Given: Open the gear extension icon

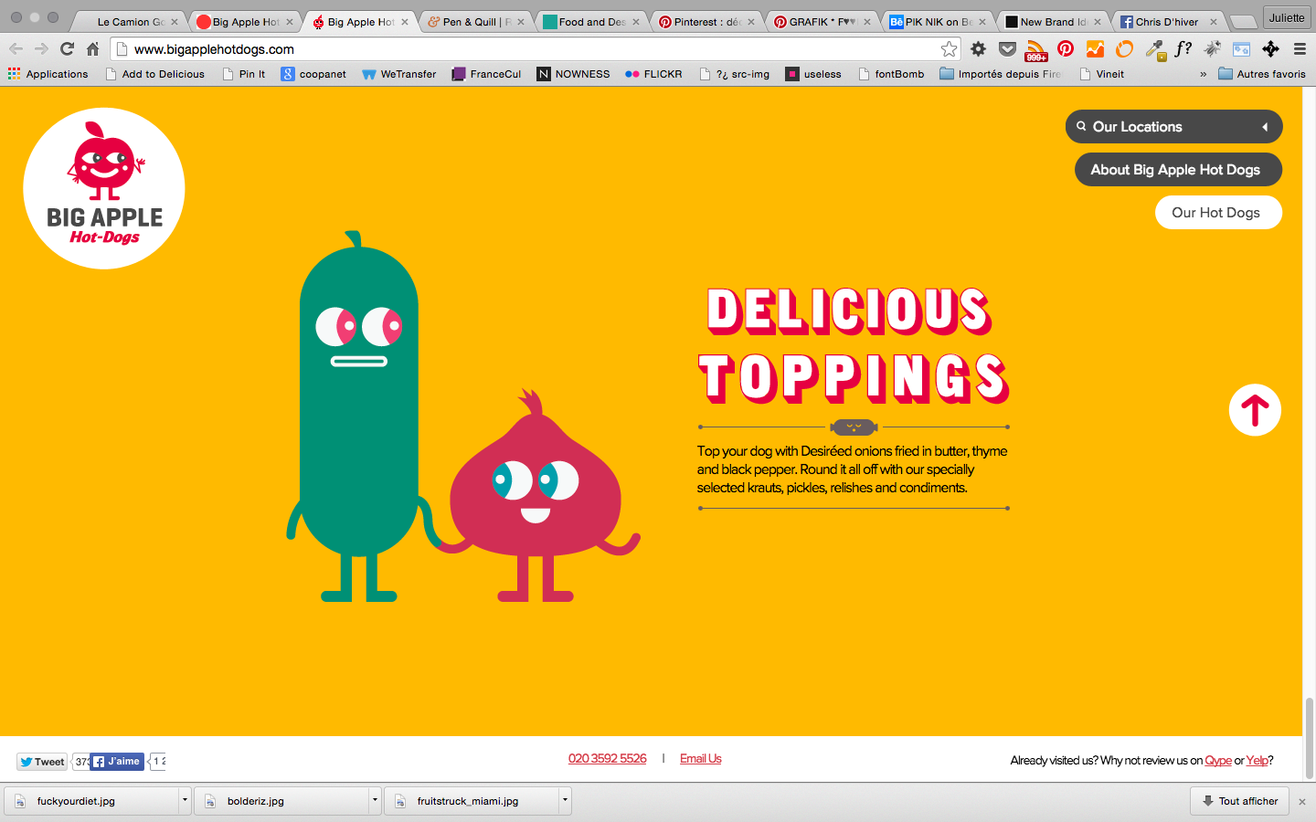Looking at the screenshot, I should click(x=978, y=49).
